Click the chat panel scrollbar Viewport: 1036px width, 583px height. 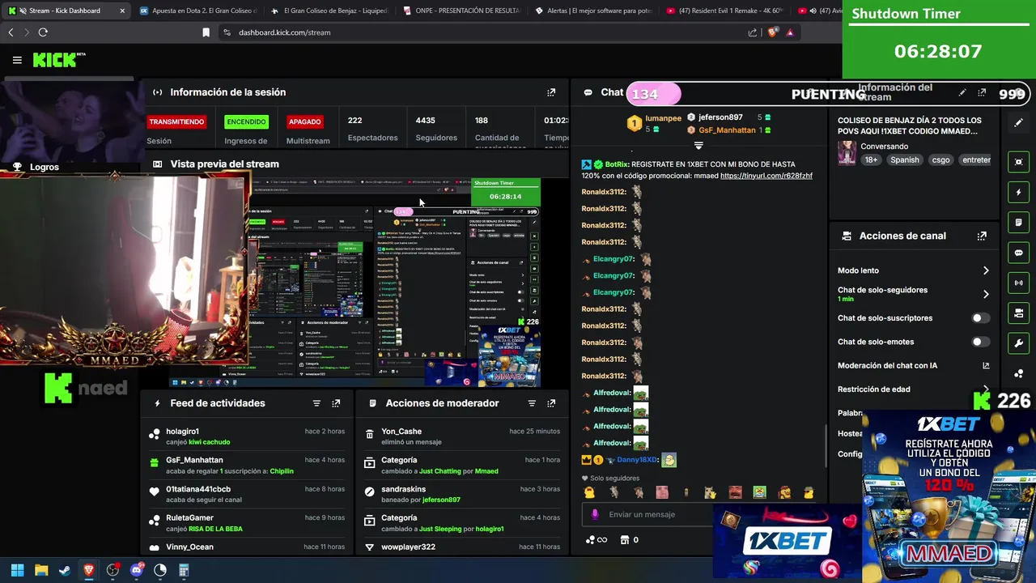[x=826, y=445]
